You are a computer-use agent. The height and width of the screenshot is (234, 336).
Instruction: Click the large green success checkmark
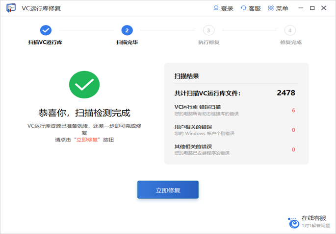point(84,85)
